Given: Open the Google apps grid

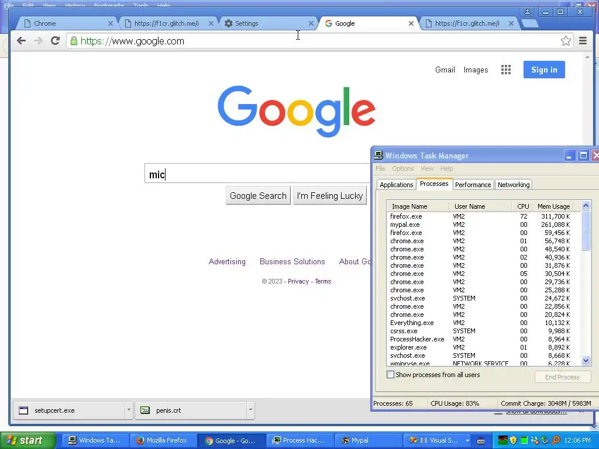Looking at the screenshot, I should 506,70.
